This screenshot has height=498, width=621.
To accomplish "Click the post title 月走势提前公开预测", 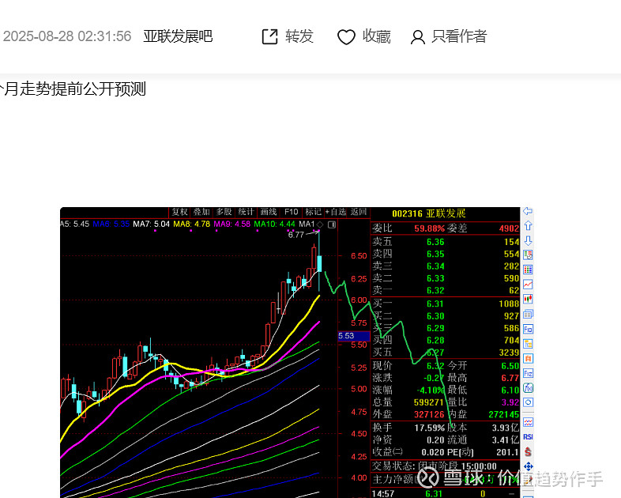I will pos(73,89).
